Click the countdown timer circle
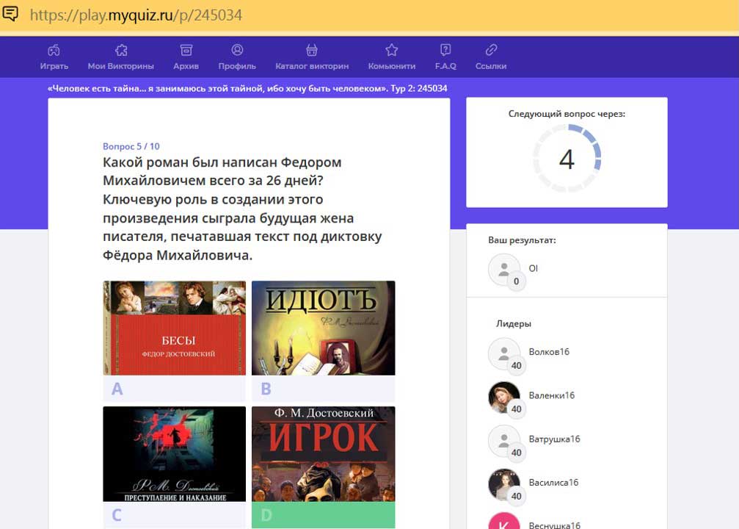The width and height of the screenshot is (739, 529). coord(567,159)
